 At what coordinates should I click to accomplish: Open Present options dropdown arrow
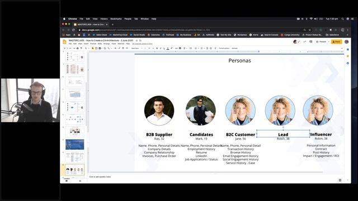tap(328, 42)
